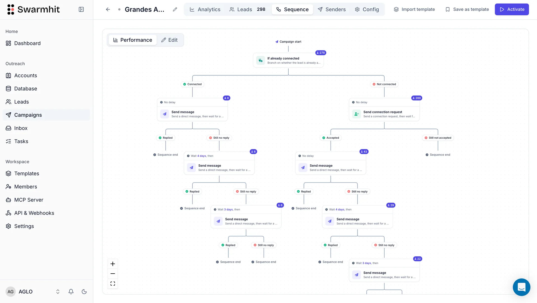Click Save as template button
The image size is (537, 303).
pyautogui.click(x=467, y=10)
